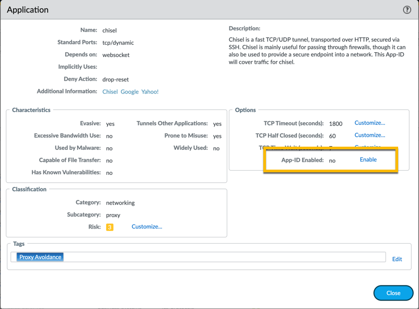The image size is (419, 309).
Task: Click the 1800 TCP Timeout value
Action: pos(335,124)
